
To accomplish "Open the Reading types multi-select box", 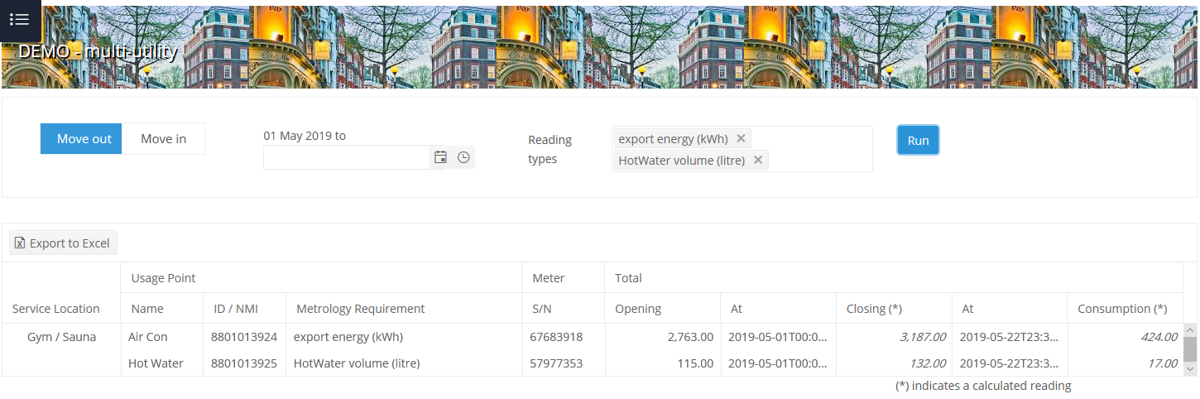I will (x=819, y=149).
